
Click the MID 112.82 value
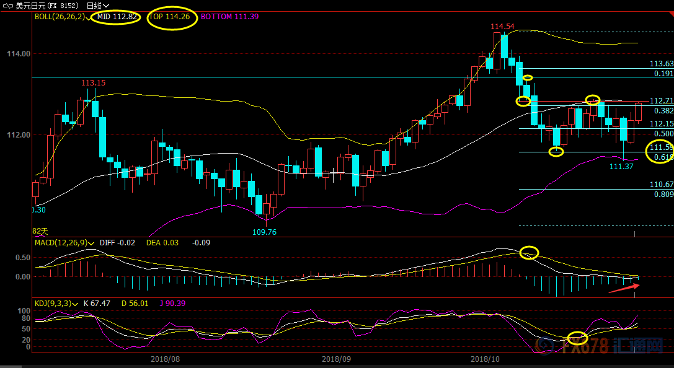pyautogui.click(x=117, y=17)
